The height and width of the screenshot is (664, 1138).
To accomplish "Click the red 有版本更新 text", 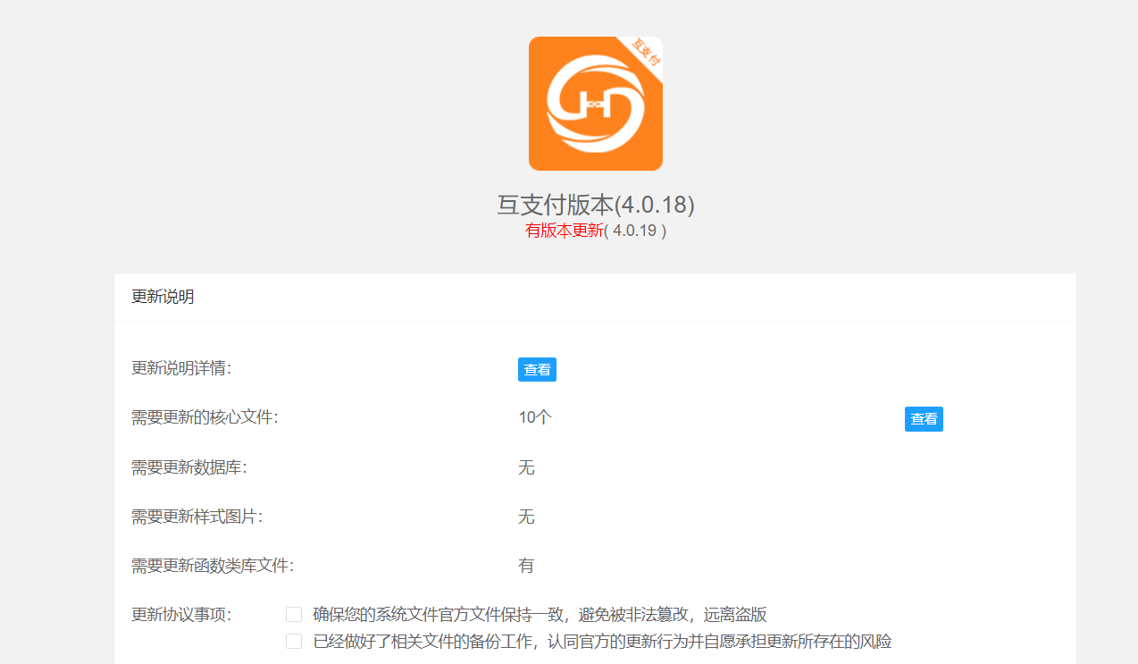I will click(x=565, y=231).
